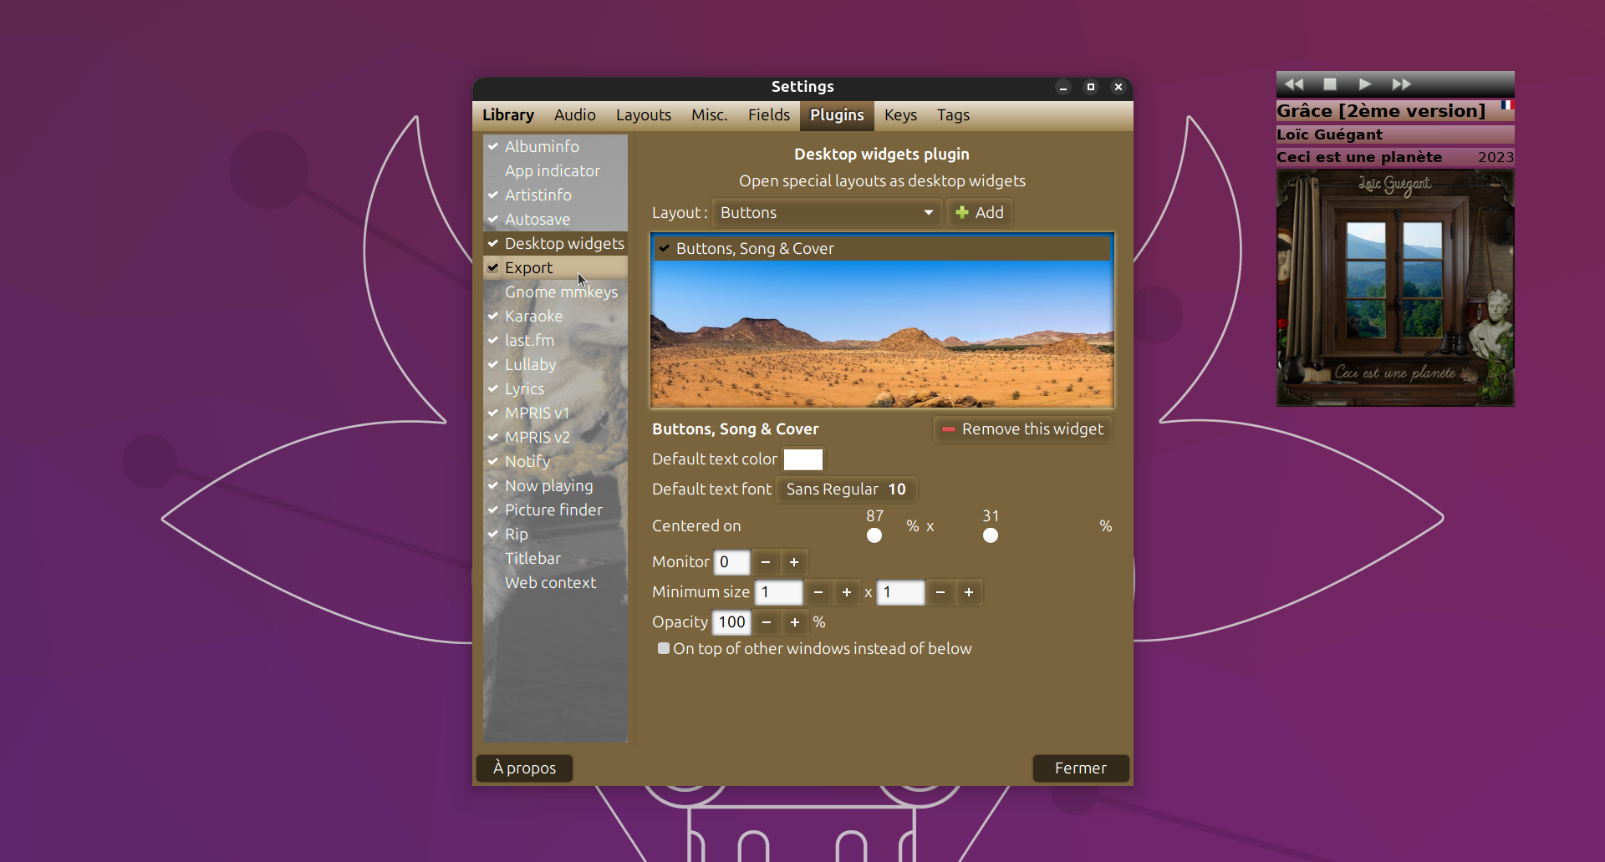Switch to the Tags tab

coord(953,115)
